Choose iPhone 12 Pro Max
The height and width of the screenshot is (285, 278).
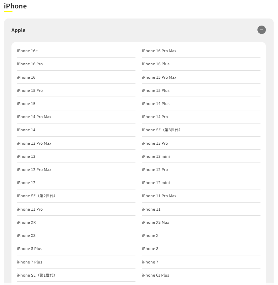[34, 170]
